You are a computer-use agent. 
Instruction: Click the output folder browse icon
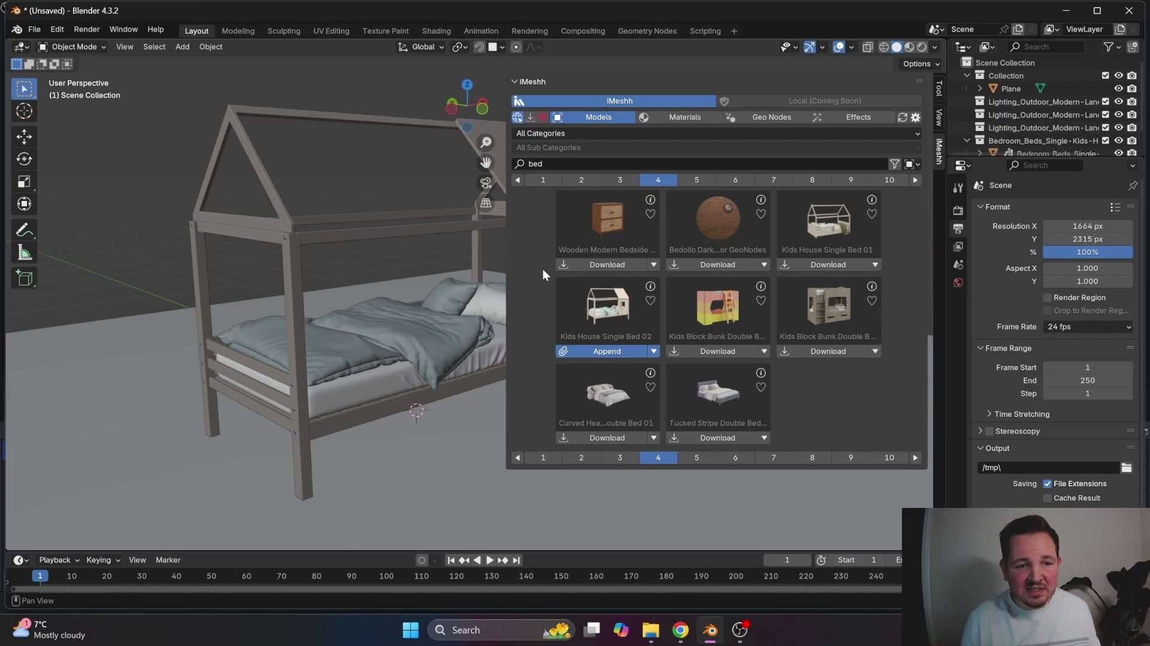1126,468
